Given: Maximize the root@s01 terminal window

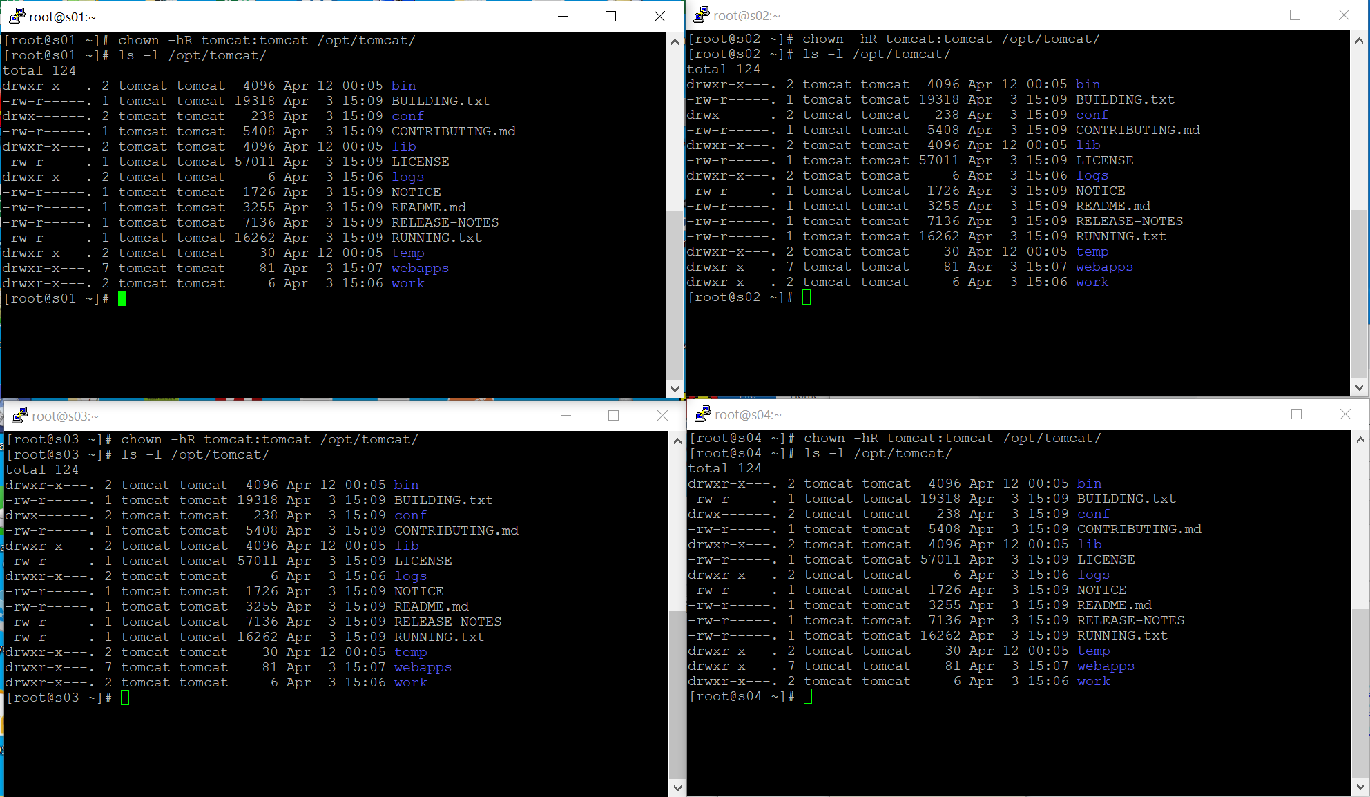Looking at the screenshot, I should 610,16.
